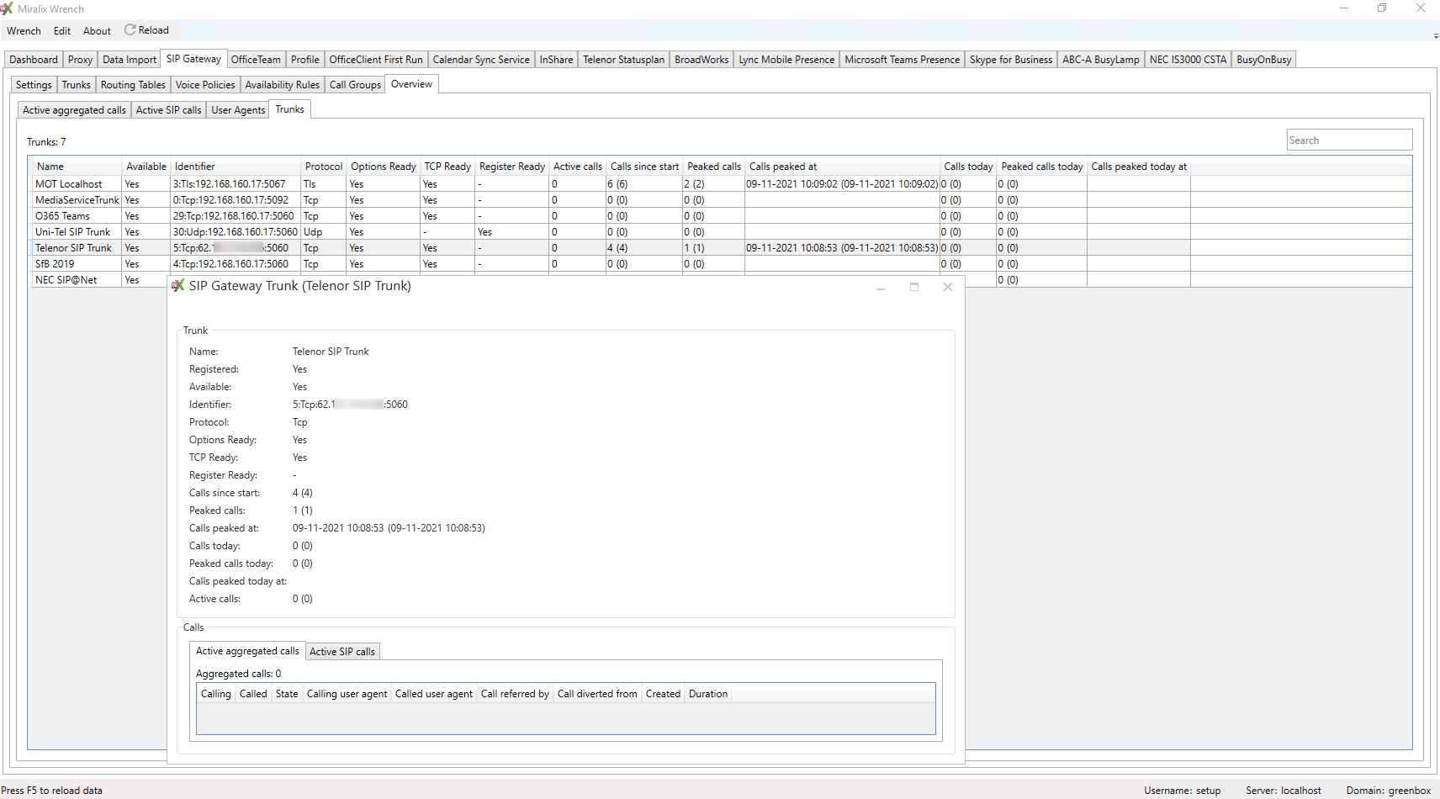The width and height of the screenshot is (1440, 799).
Task: Open the InShare tab
Action: click(x=556, y=60)
